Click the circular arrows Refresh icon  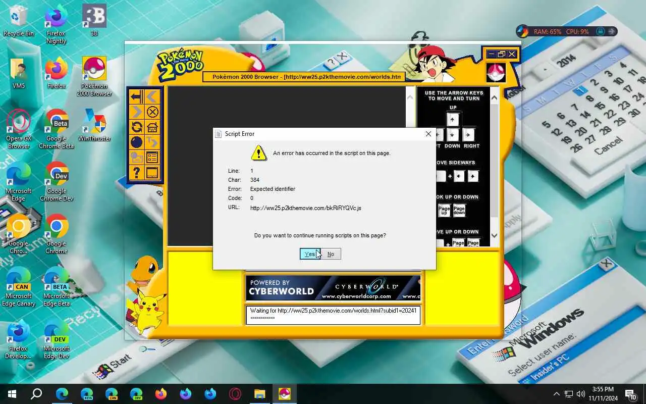tap(136, 127)
